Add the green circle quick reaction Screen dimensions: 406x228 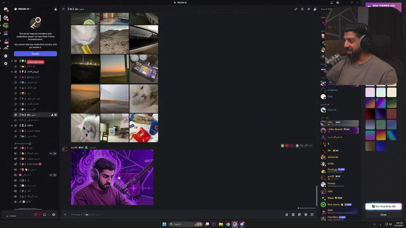tap(282, 146)
